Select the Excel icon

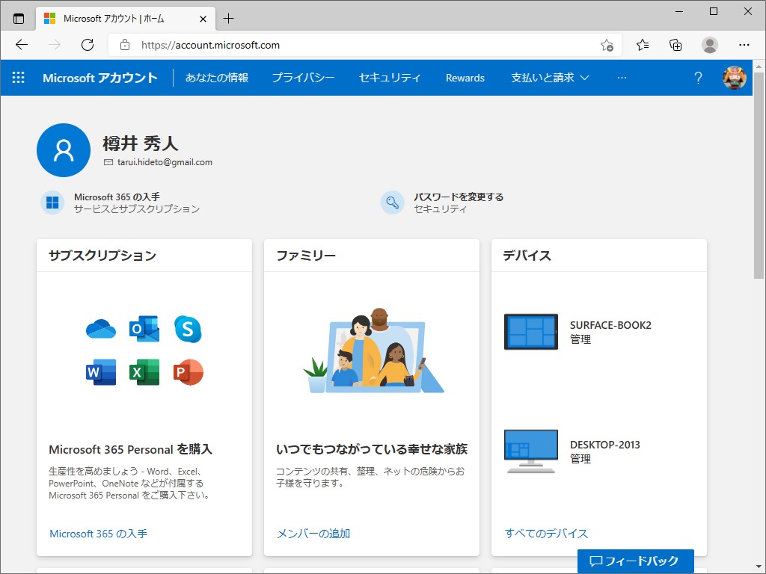tap(144, 372)
